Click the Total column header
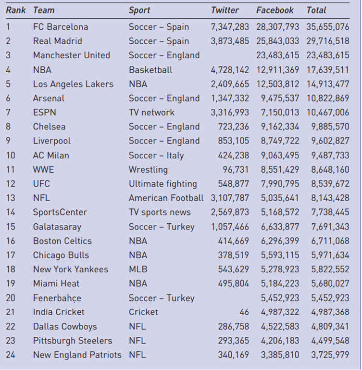Viewport: 362px width, 370px height. tap(316, 10)
